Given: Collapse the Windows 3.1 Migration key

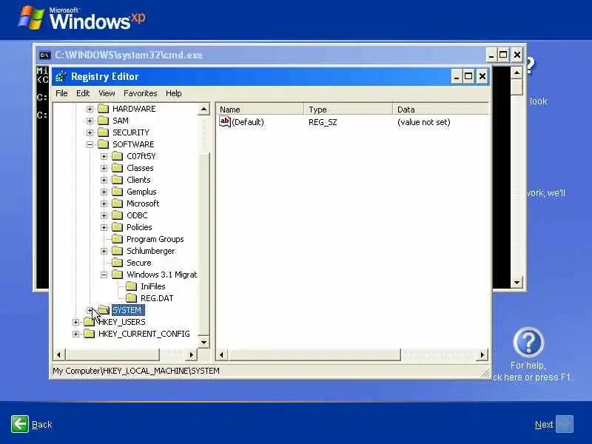Looking at the screenshot, I should (104, 275).
